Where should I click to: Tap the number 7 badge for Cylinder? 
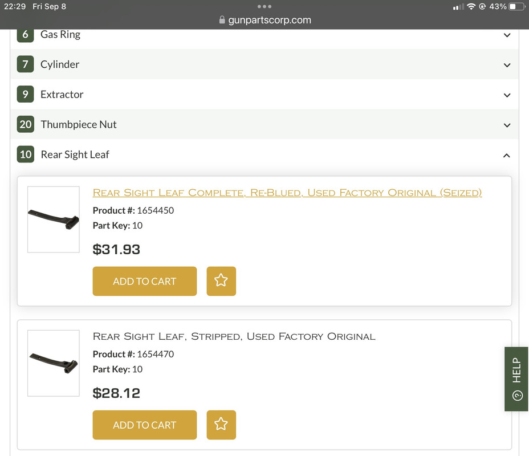coord(25,64)
